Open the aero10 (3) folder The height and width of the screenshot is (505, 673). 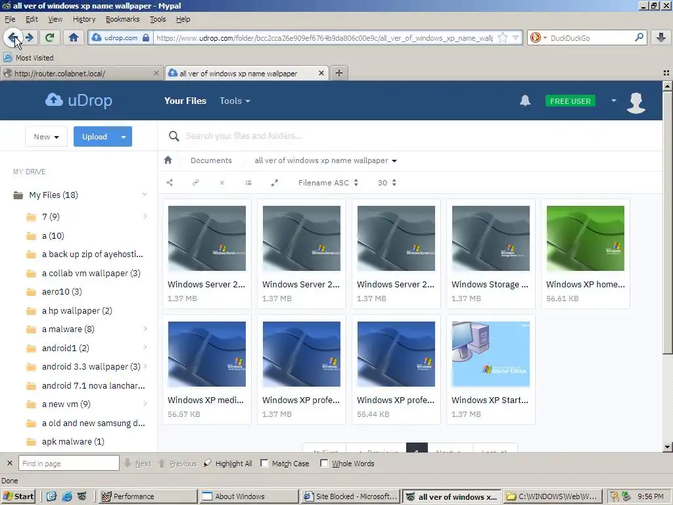(x=62, y=291)
